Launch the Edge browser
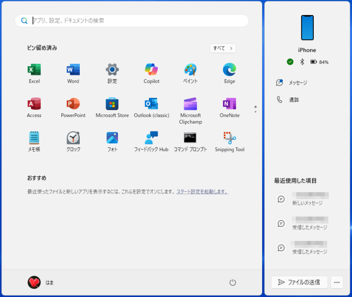Screen dimensions: 352x297 [229, 73]
